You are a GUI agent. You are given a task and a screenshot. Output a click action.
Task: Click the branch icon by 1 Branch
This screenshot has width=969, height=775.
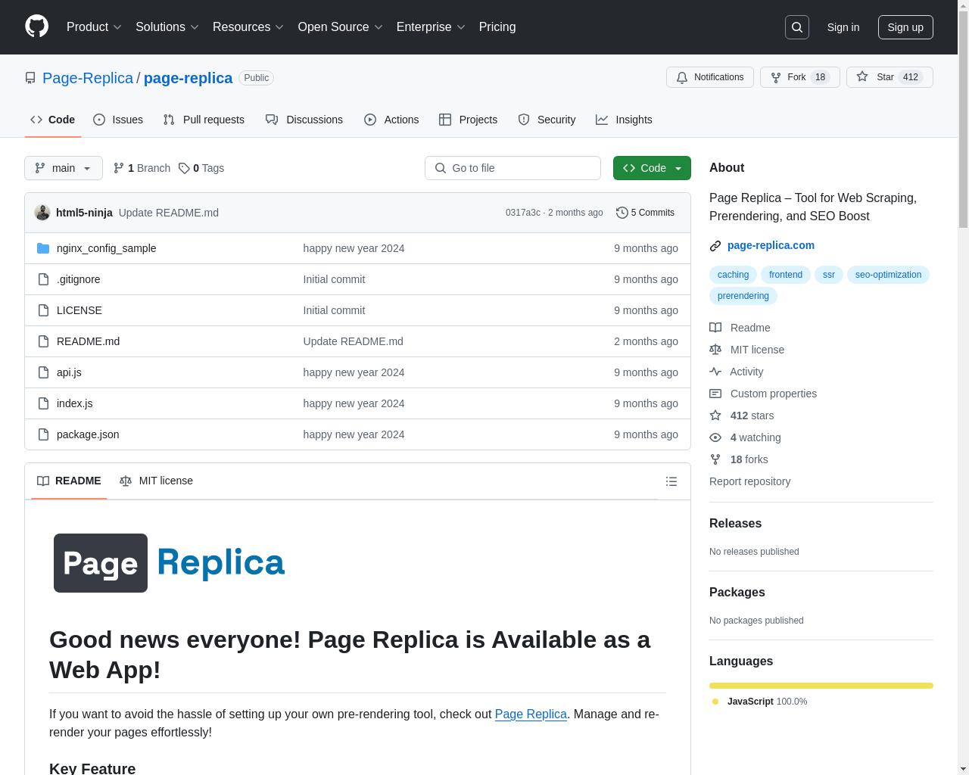[x=119, y=168]
